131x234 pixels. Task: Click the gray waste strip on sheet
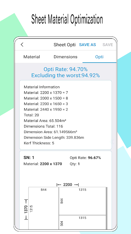tap(107, 208)
